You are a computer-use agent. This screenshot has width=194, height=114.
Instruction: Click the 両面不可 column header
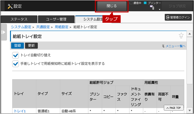click(163, 97)
